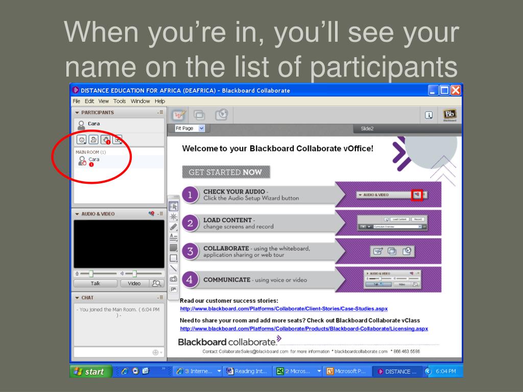Click the taskbar clock showing 6:04 PM
Image resolution: width=523 pixels, height=392 pixels.
[x=445, y=372]
